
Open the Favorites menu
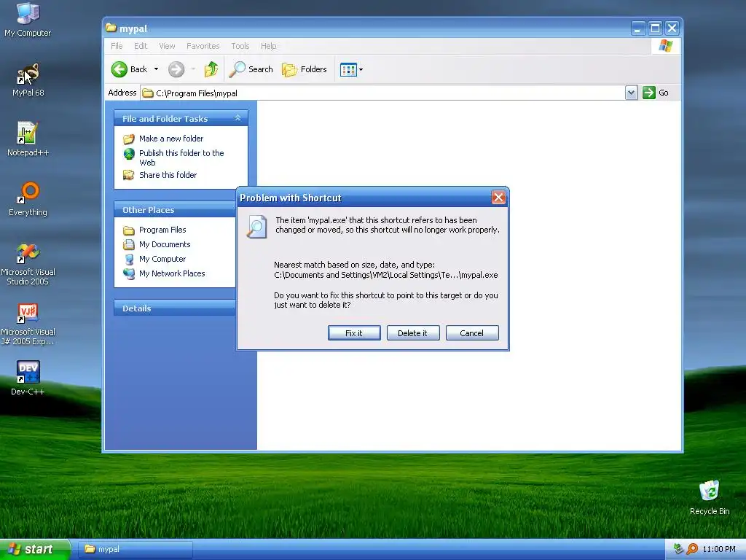pos(203,46)
